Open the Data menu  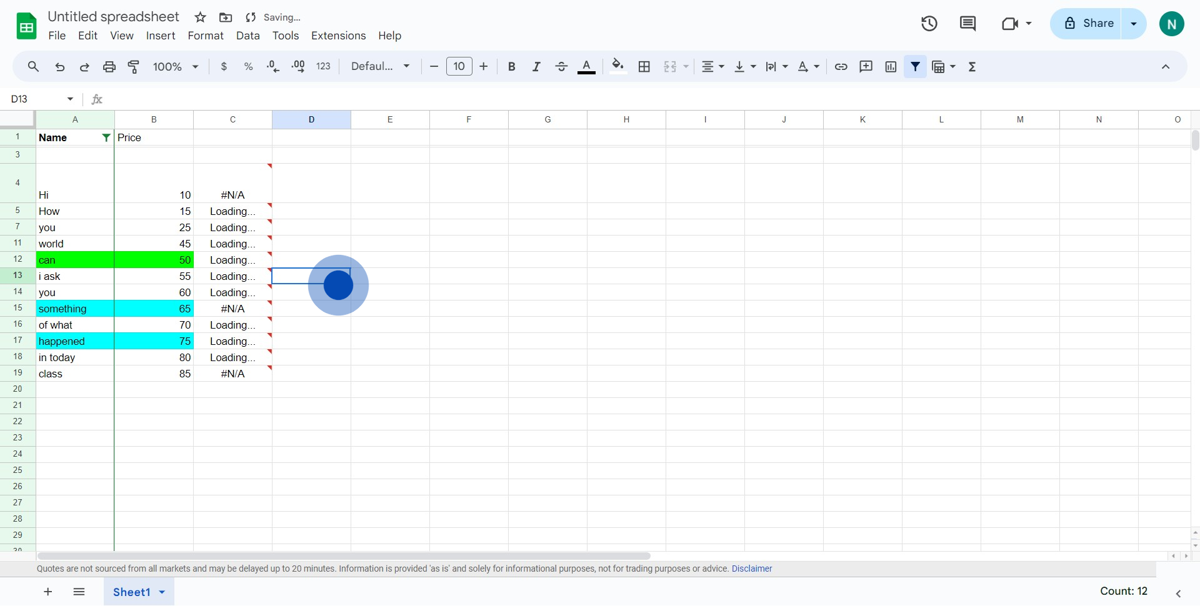(x=248, y=36)
